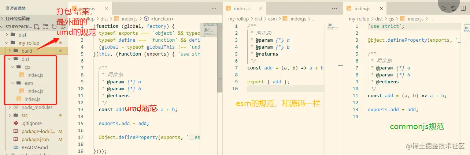470x155 pixels.
Task: Open the compare changes icon in the title bar
Action: click(x=454, y=8)
